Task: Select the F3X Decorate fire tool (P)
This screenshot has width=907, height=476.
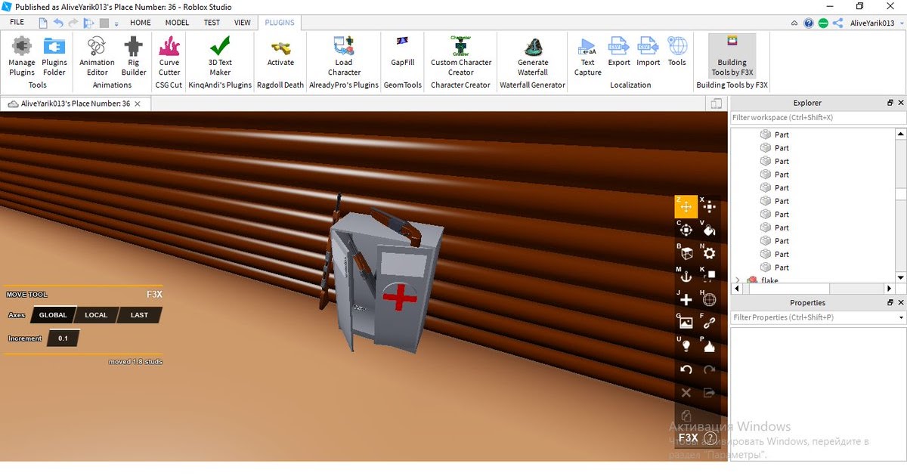Action: click(709, 346)
